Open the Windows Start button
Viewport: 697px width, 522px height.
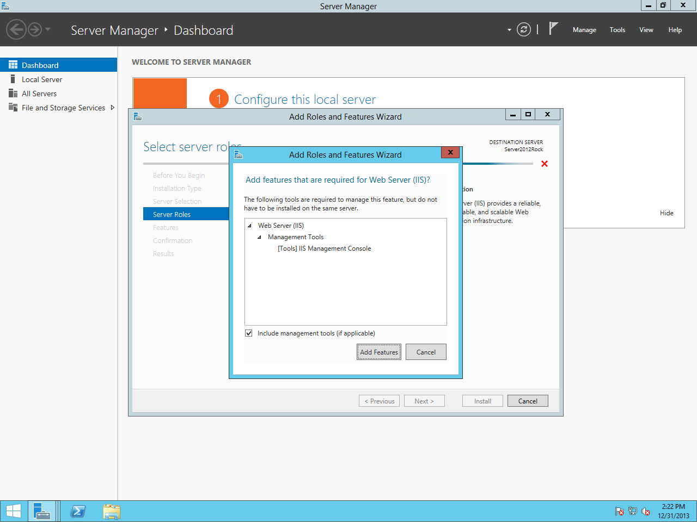coord(13,511)
